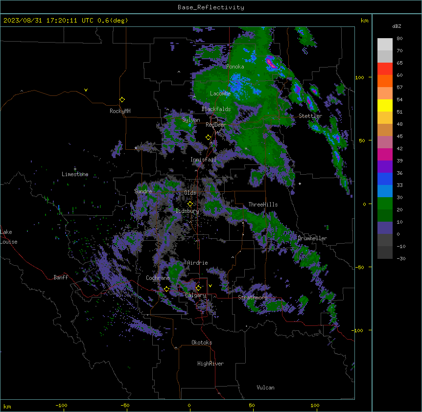Pick the magenta 39-42 dBZ legend swatch
This screenshot has height=412, width=422.
point(385,155)
